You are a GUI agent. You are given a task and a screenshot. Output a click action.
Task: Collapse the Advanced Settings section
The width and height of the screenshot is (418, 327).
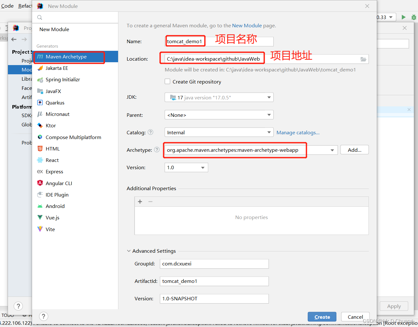(129, 251)
